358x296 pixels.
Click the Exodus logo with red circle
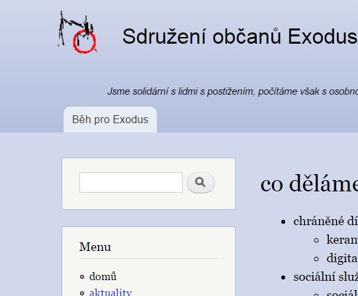tap(77, 32)
